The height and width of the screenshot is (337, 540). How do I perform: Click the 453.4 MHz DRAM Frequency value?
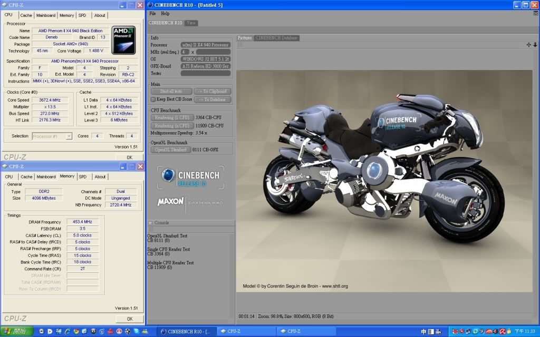pos(82,222)
